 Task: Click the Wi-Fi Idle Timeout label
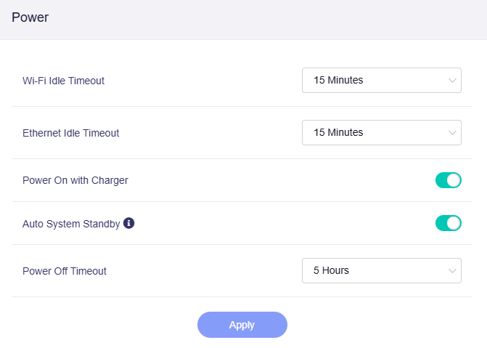point(64,81)
